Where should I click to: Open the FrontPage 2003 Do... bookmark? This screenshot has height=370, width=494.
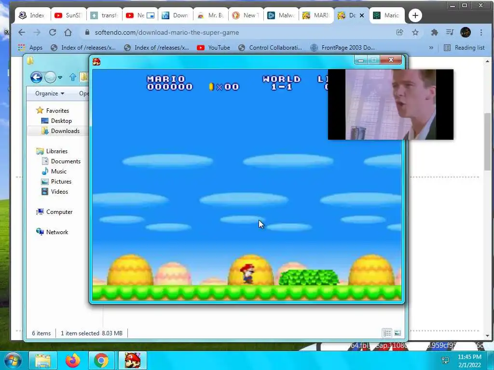click(343, 48)
